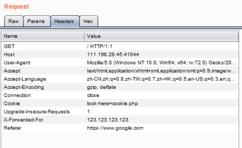The height and width of the screenshot is (148, 242).
Task: Select the Upgrade-Insecure-Requests name cell
Action: tap(43, 112)
